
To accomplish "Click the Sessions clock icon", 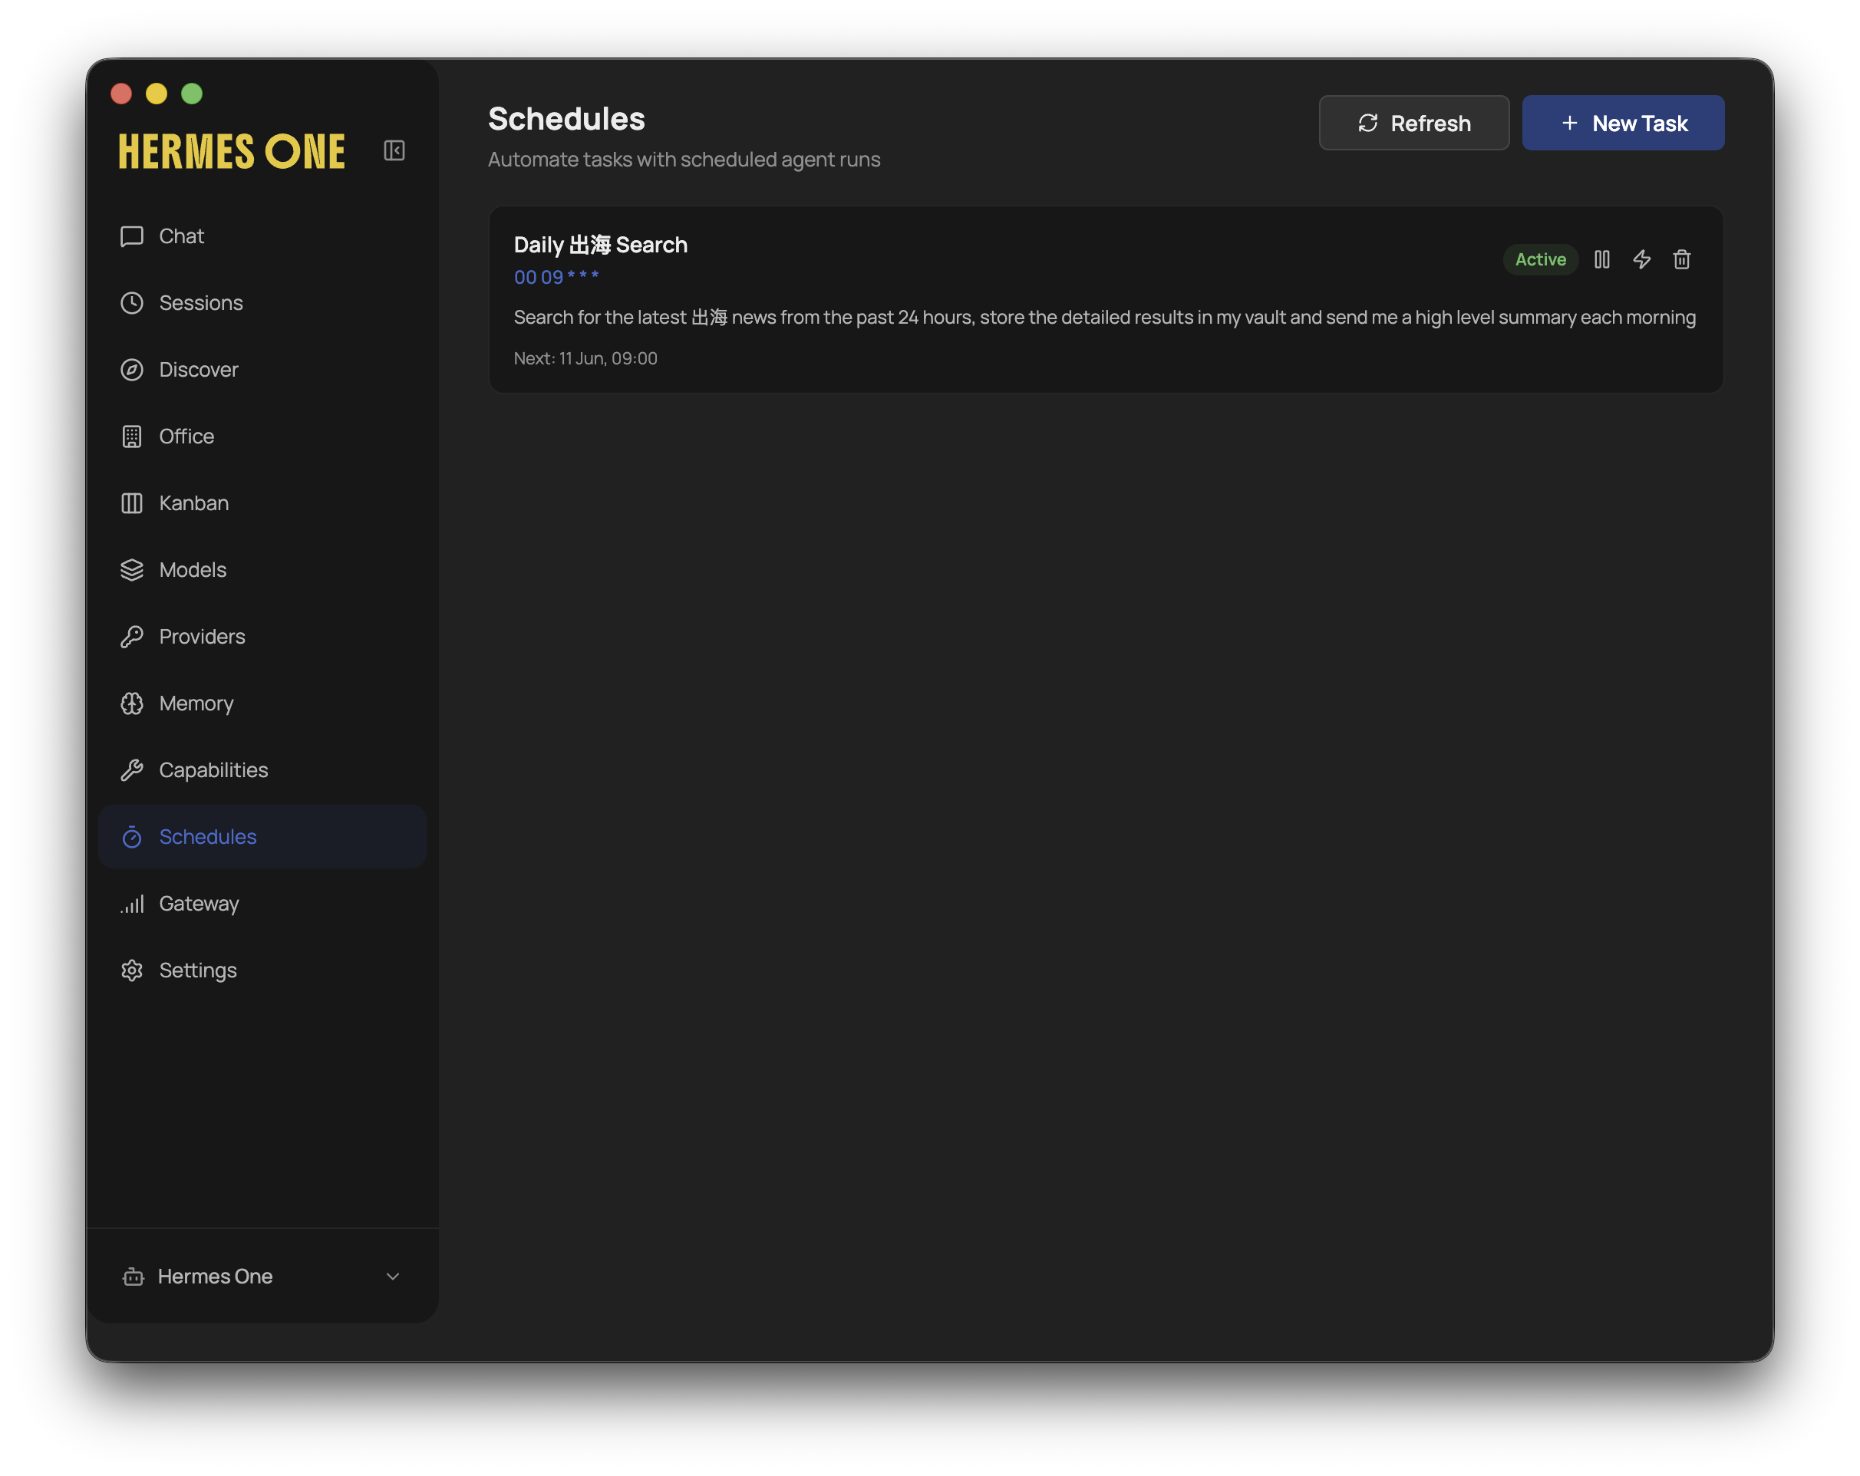I will 132,303.
